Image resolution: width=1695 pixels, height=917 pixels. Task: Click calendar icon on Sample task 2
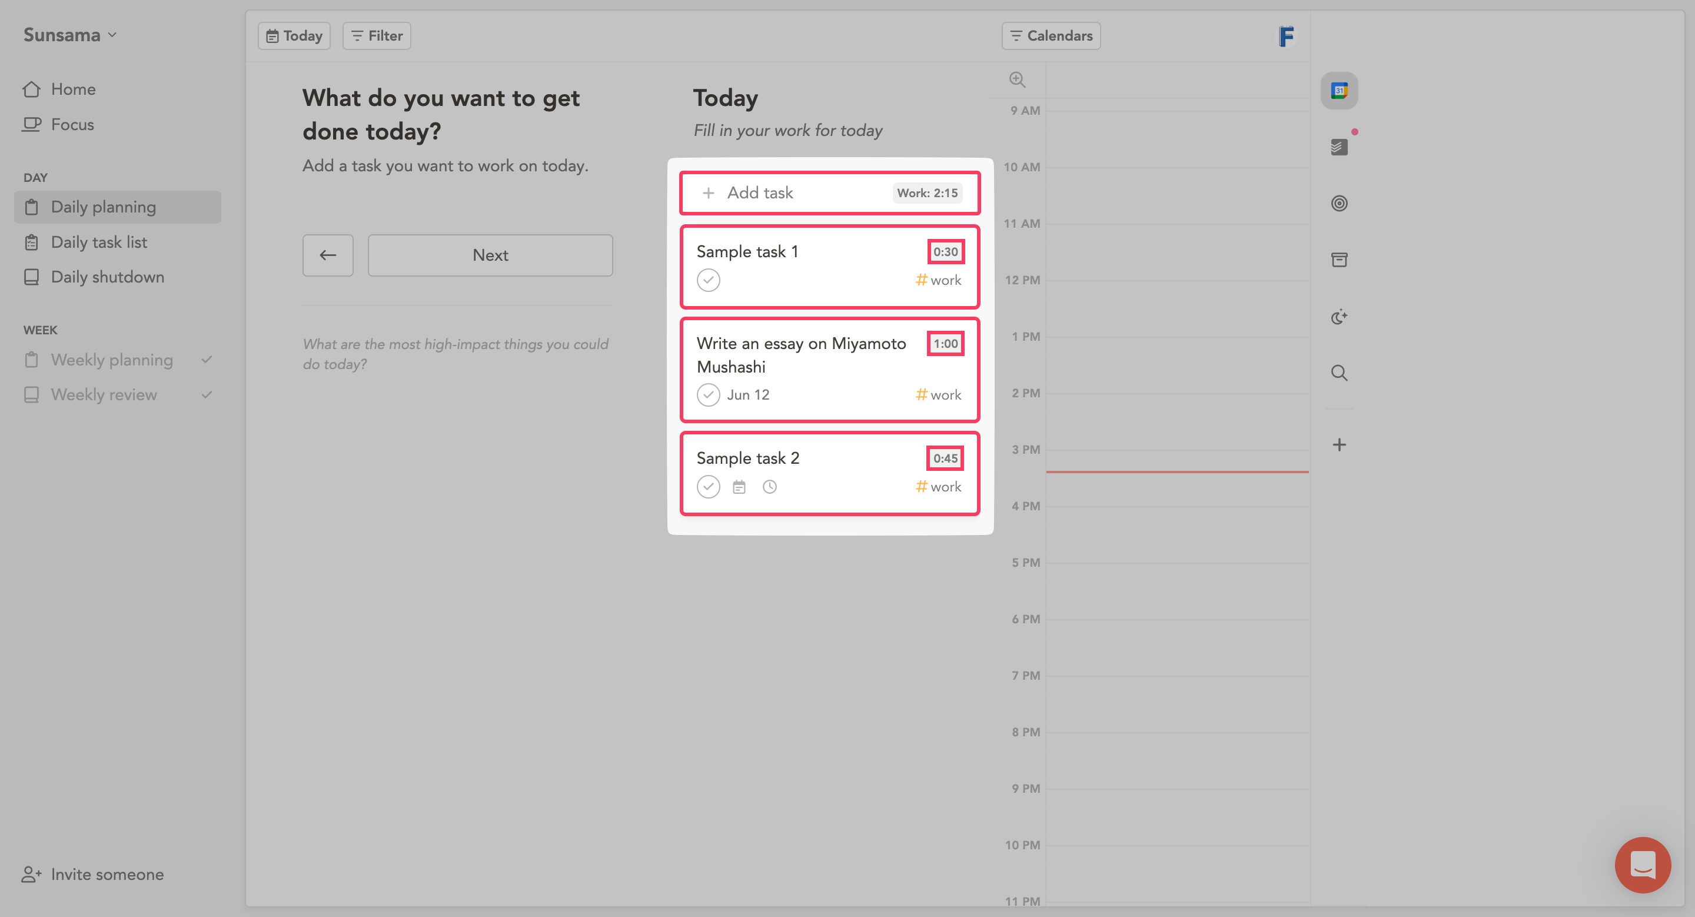(x=739, y=487)
